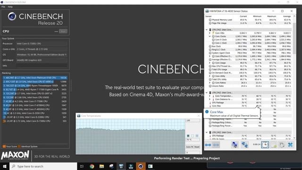The width and height of the screenshot is (302, 170).
Task: Click the HWiNFO network computers remote icon
Action: (x=235, y=145)
